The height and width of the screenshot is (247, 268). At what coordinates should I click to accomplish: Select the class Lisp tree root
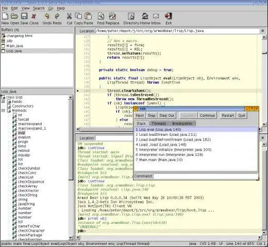click(x=14, y=97)
